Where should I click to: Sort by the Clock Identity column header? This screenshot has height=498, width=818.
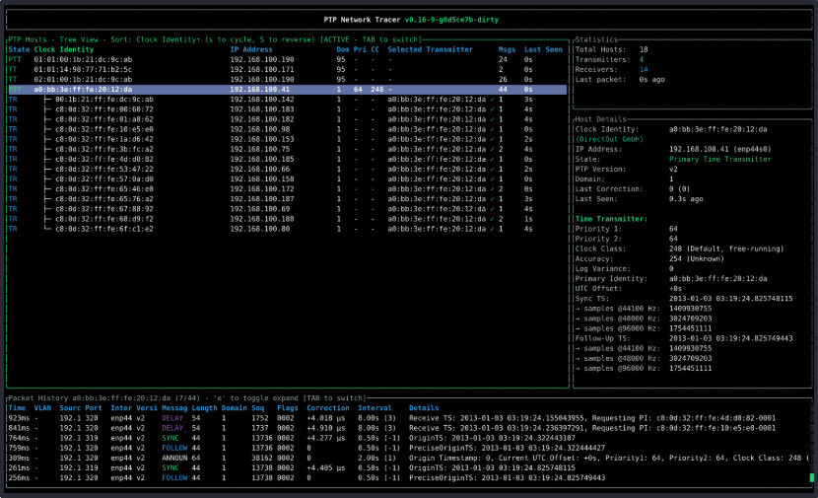64,49
